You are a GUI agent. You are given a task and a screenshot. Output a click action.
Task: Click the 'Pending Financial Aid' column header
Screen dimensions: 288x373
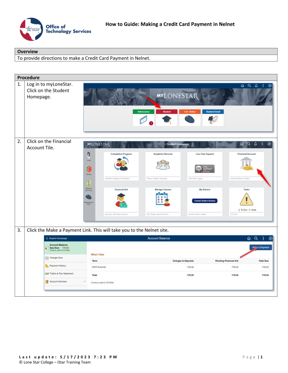(227, 261)
